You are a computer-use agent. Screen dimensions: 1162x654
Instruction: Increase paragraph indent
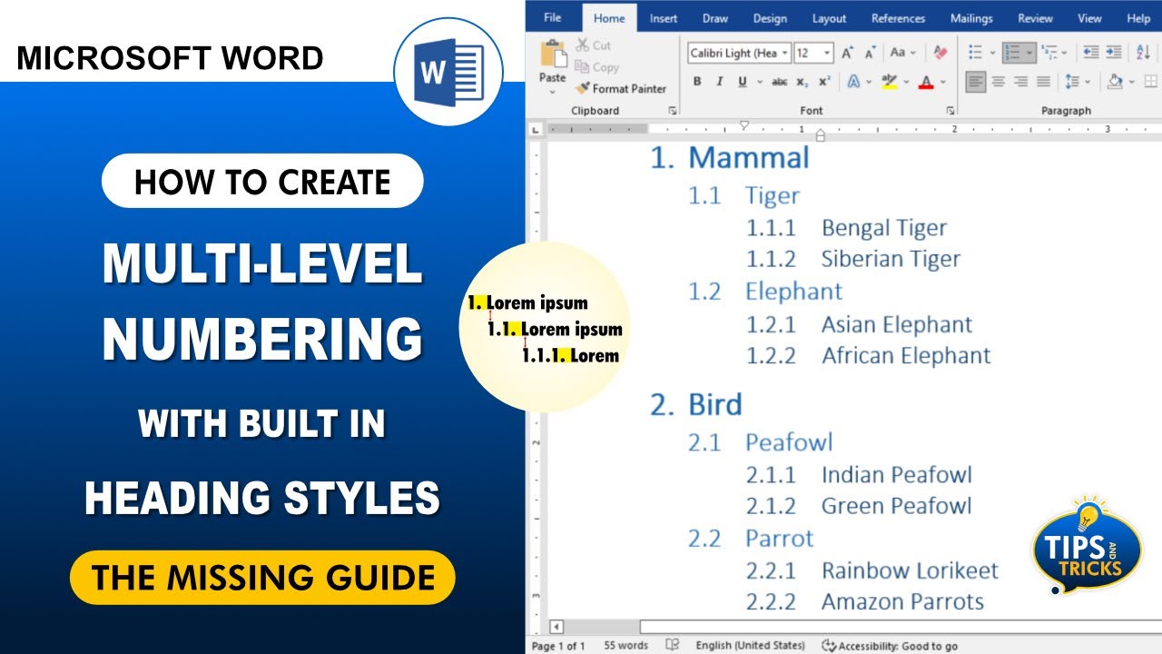click(x=1113, y=53)
